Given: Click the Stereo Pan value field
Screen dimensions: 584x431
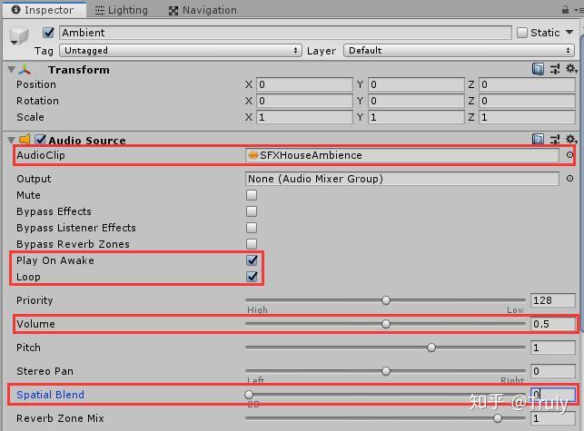Looking at the screenshot, I should tap(553, 371).
